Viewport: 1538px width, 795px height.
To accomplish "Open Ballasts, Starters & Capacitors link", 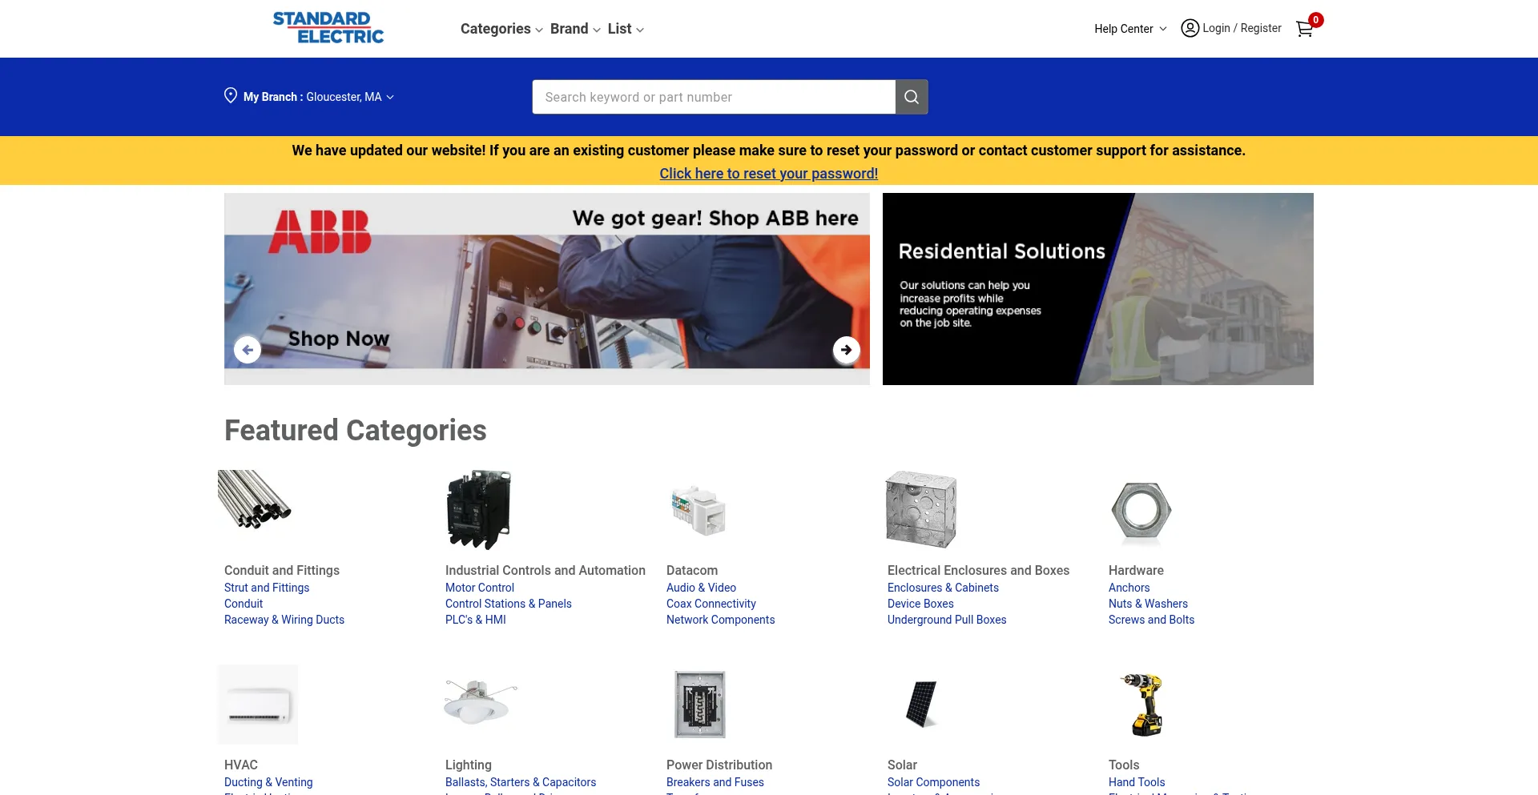I will pyautogui.click(x=521, y=782).
